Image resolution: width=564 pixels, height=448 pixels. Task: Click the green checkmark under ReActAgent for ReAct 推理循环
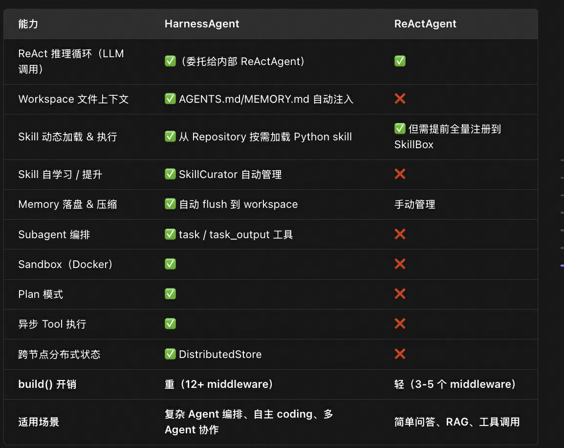[x=400, y=61]
